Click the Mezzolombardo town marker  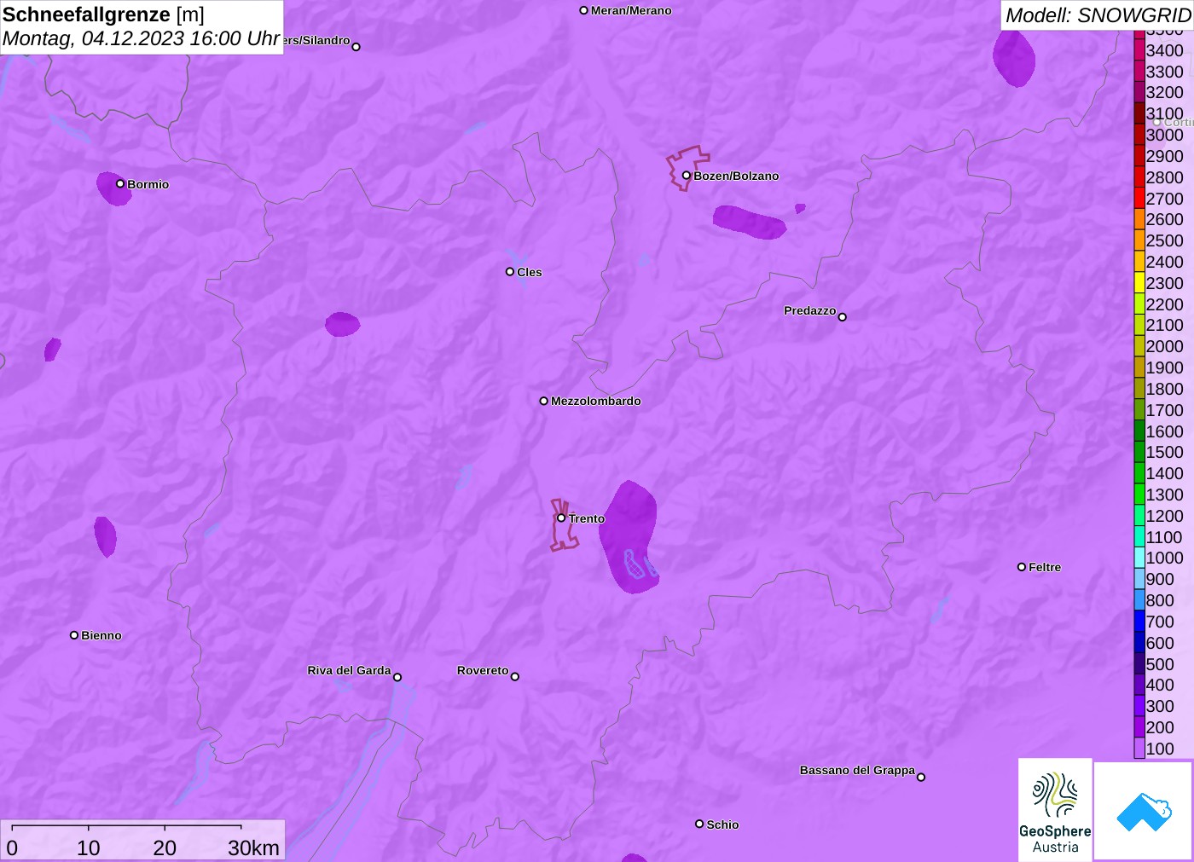544,401
